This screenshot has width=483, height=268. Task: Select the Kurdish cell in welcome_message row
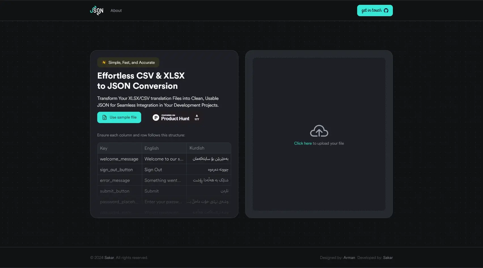[x=209, y=159]
